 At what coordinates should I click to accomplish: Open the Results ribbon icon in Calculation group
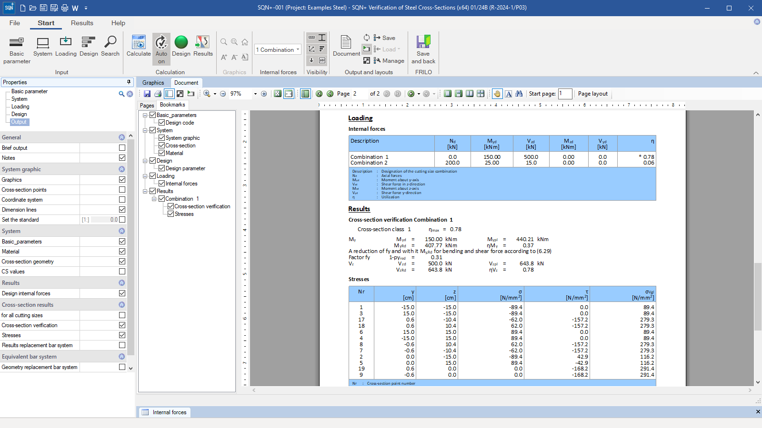[203, 47]
